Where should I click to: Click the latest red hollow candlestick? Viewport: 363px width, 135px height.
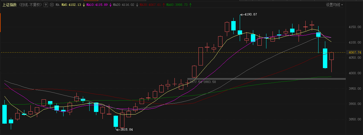coord(331,56)
